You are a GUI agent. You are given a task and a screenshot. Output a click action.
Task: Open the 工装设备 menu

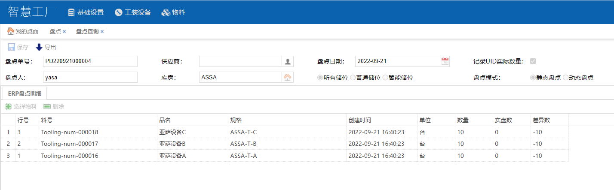click(133, 12)
